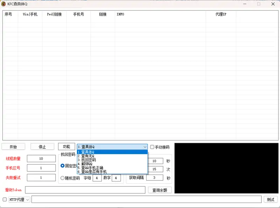Select the 固定密码 radio button
Image resolution: width=280 pixels, height=208 pixels.
point(63,166)
